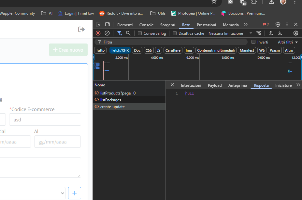This screenshot has width=302, height=200.
Task: Open the Utils bookmarks folder
Action: (158, 13)
